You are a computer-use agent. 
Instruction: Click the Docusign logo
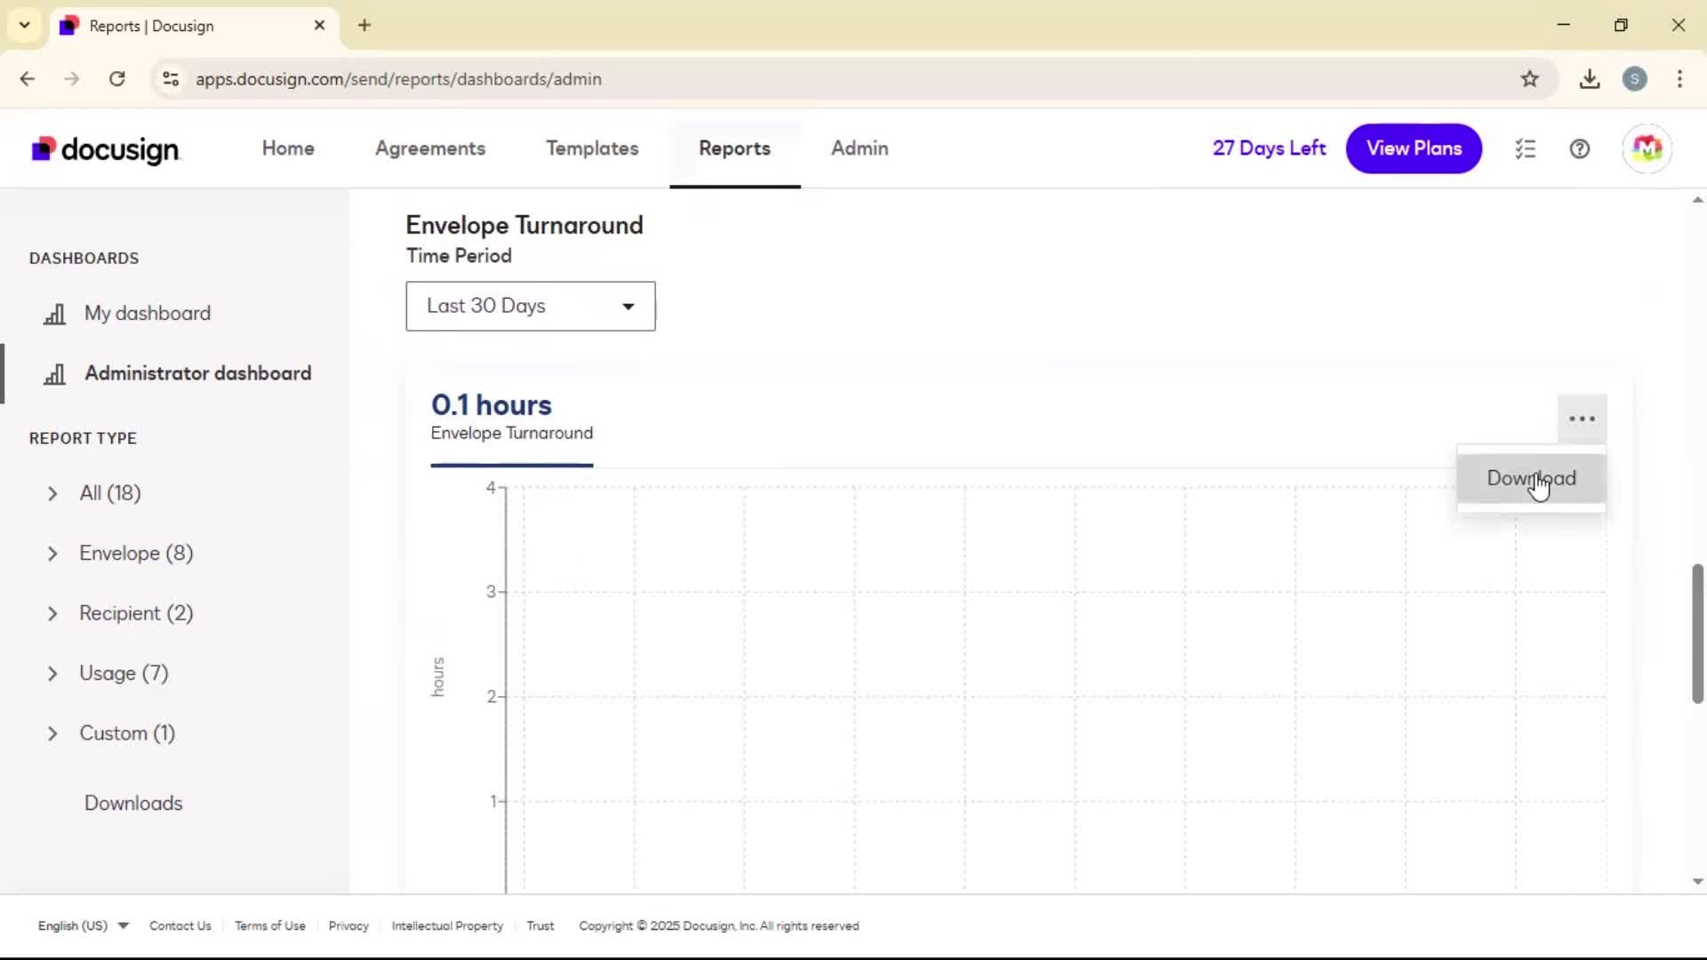point(106,149)
